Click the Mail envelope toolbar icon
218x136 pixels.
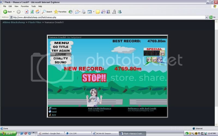[77, 12]
